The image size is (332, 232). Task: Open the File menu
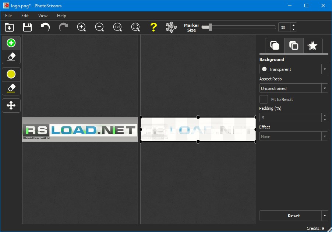[x=8, y=16]
